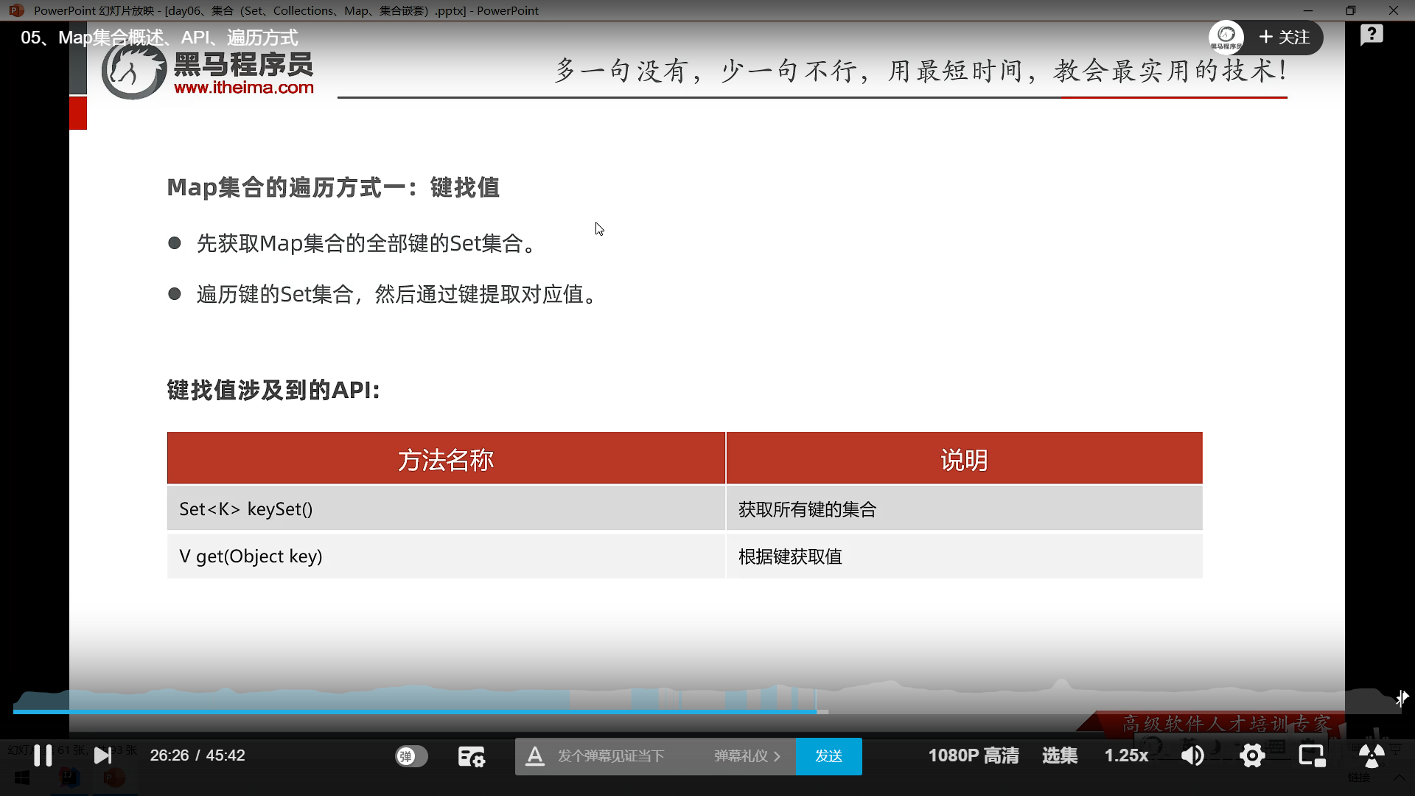Skip to the next video
This screenshot has height=796, width=1415.
click(102, 755)
